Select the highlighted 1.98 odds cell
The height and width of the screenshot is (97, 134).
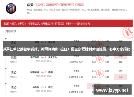121,56
